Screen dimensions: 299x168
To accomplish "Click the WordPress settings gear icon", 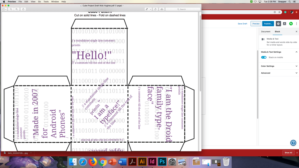I will tap(279, 24).
